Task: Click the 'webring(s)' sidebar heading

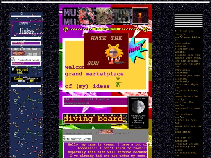Action: point(18,64)
